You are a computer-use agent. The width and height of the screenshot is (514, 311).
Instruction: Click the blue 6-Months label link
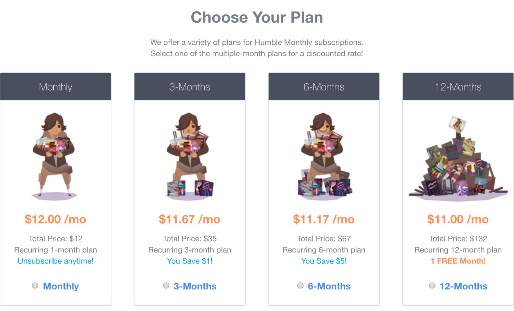[x=329, y=286]
